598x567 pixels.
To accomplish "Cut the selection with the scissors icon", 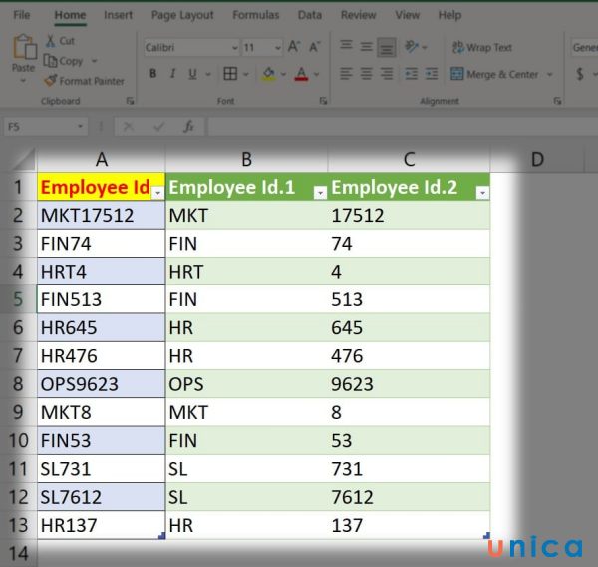I will [51, 41].
